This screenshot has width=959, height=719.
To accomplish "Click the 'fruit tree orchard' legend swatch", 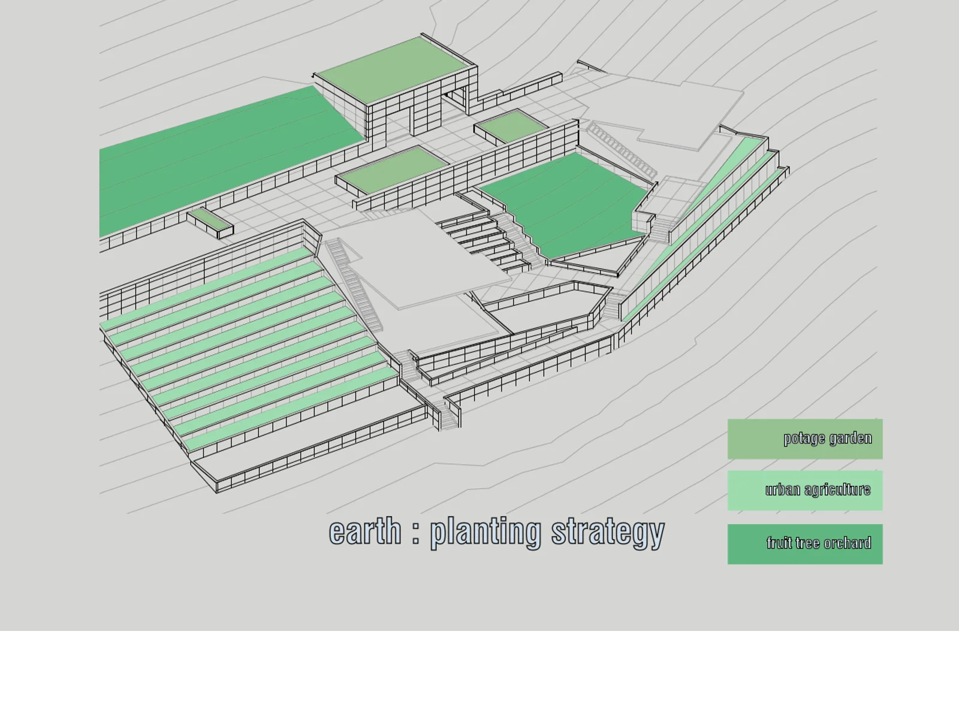I will click(x=805, y=544).
